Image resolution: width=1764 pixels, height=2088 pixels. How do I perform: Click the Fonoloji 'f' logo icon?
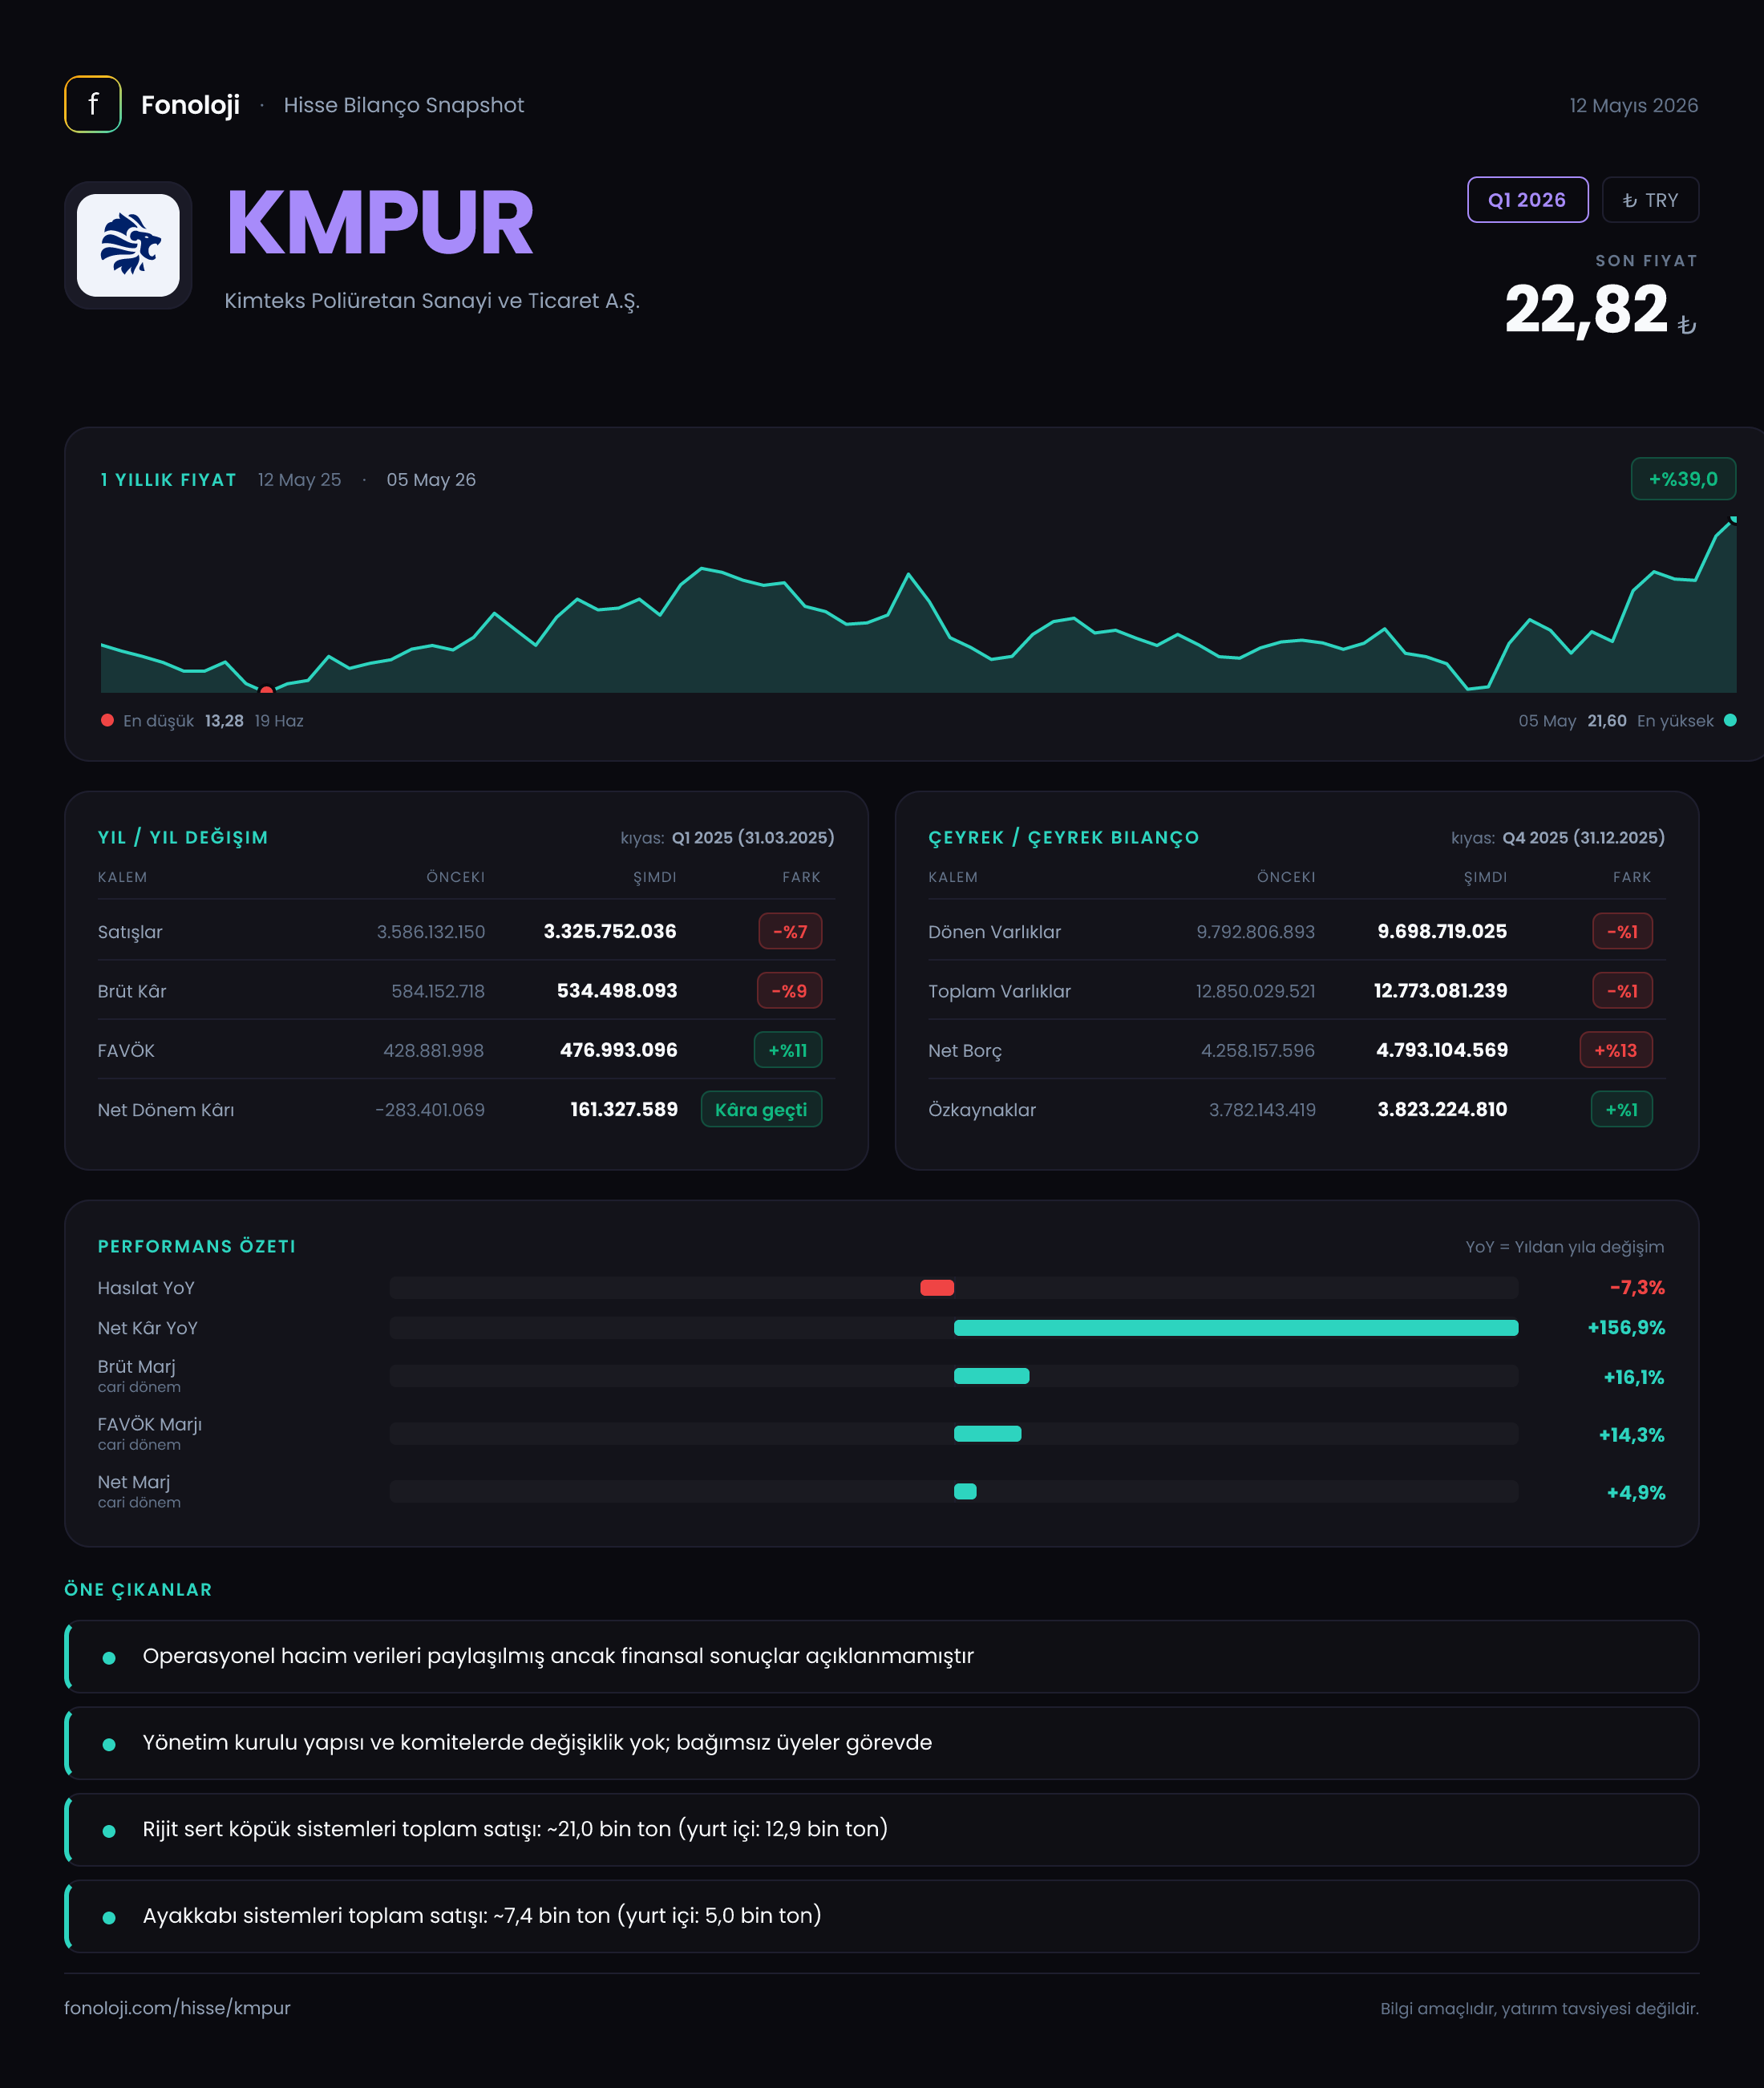click(x=93, y=104)
